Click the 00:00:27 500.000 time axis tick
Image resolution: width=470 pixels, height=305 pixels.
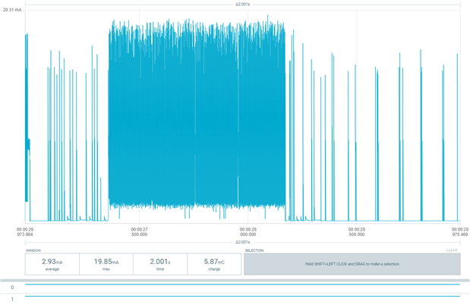(x=139, y=232)
